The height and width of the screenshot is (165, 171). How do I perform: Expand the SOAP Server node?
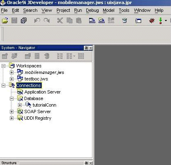point(11,111)
